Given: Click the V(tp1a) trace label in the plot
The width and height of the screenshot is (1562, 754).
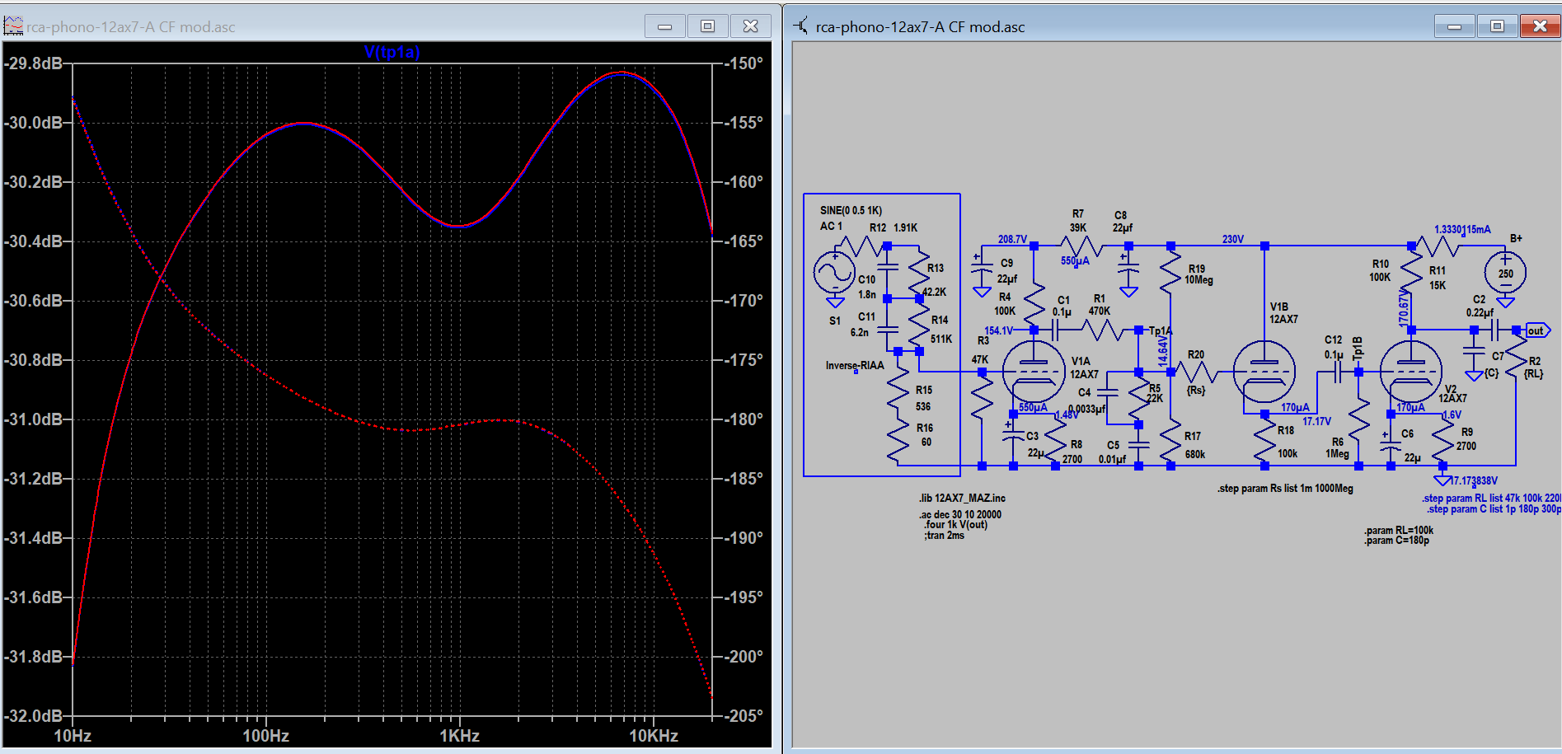Looking at the screenshot, I should (x=392, y=52).
